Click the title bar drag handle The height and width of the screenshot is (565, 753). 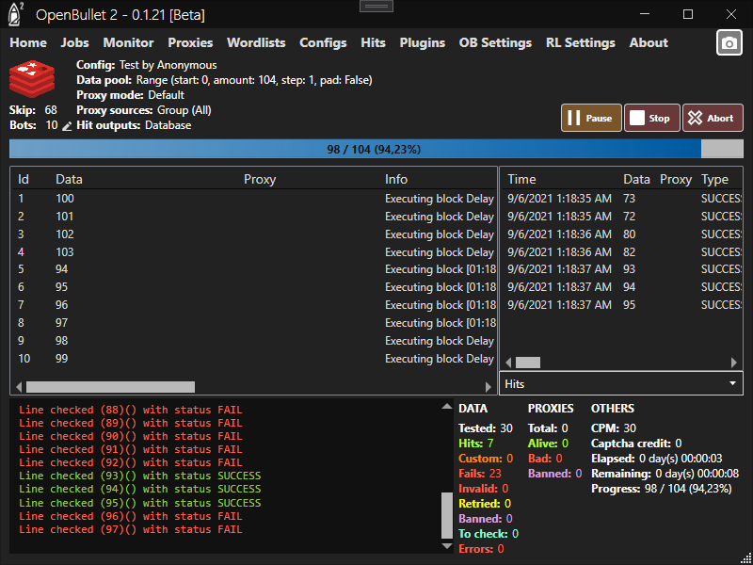[376, 6]
